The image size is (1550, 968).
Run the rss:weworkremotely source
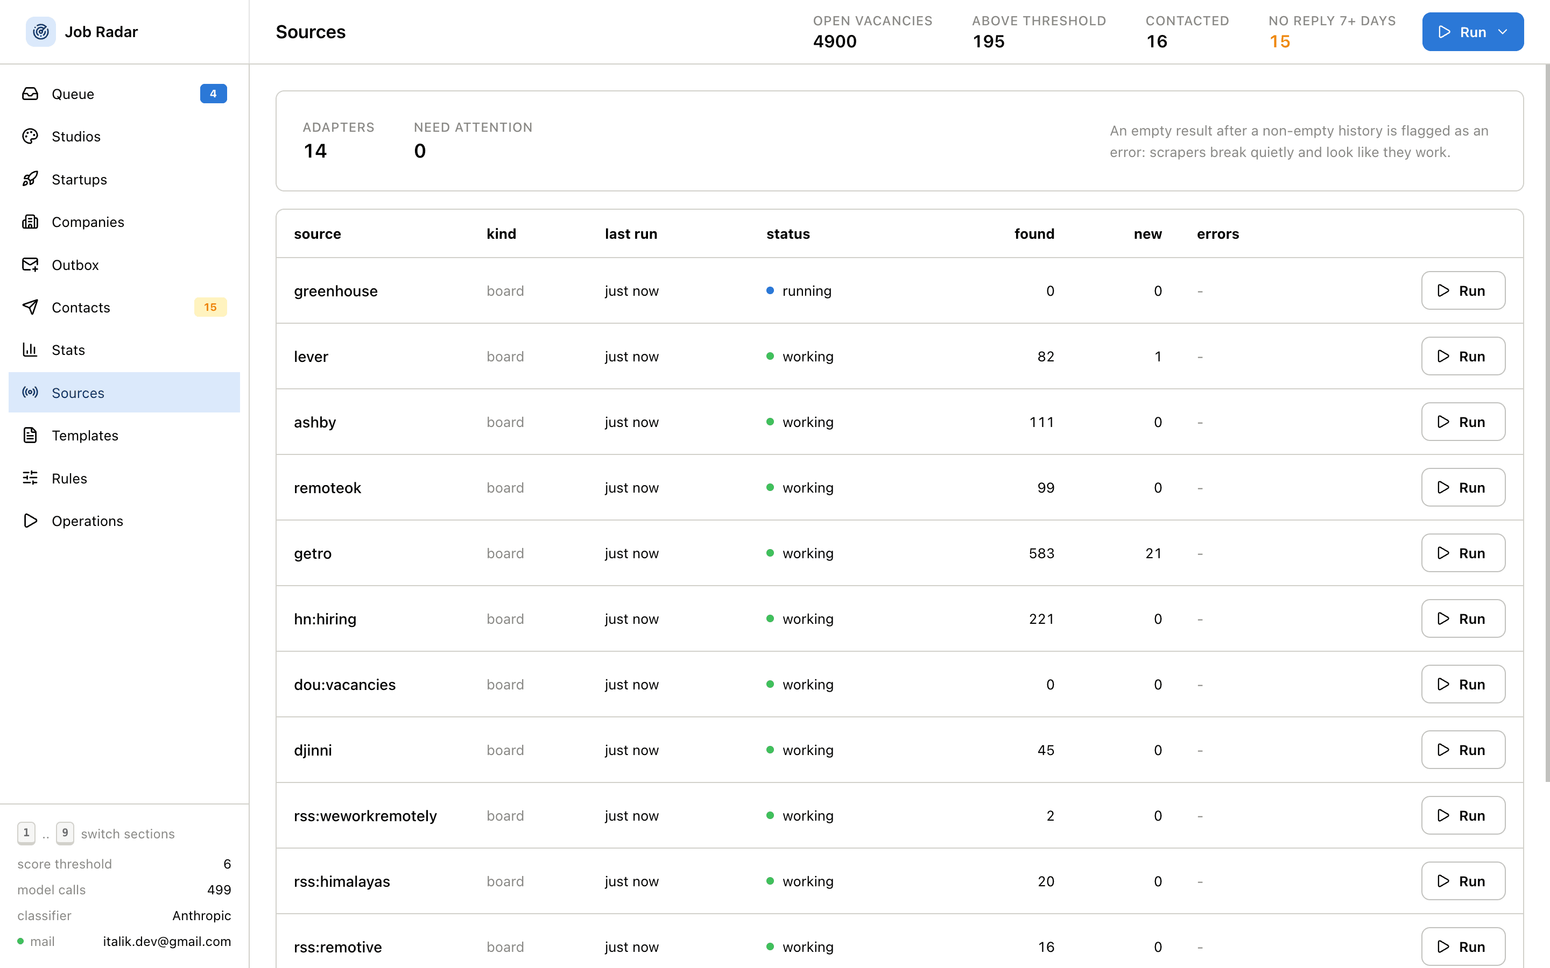(1463, 816)
